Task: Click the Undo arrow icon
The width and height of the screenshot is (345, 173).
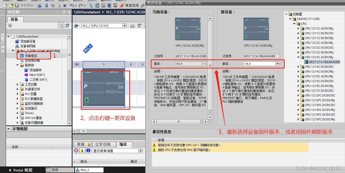Action: [72, 5]
